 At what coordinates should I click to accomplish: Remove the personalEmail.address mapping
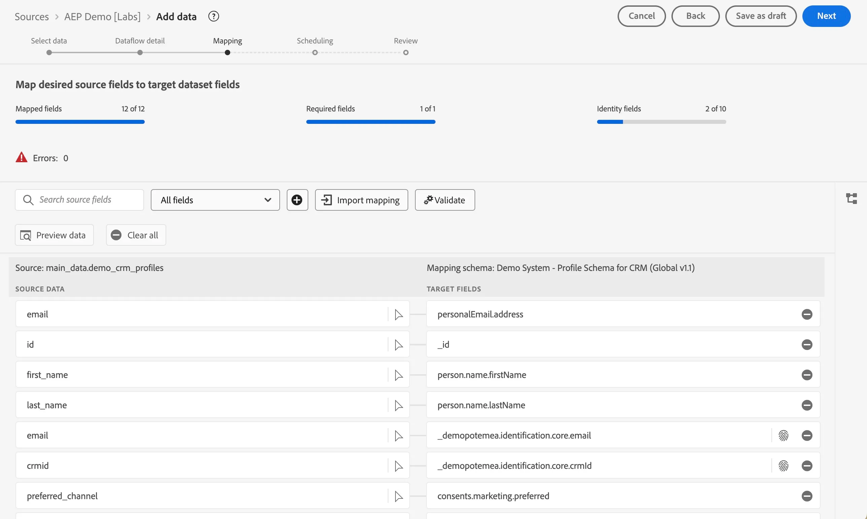pos(806,314)
